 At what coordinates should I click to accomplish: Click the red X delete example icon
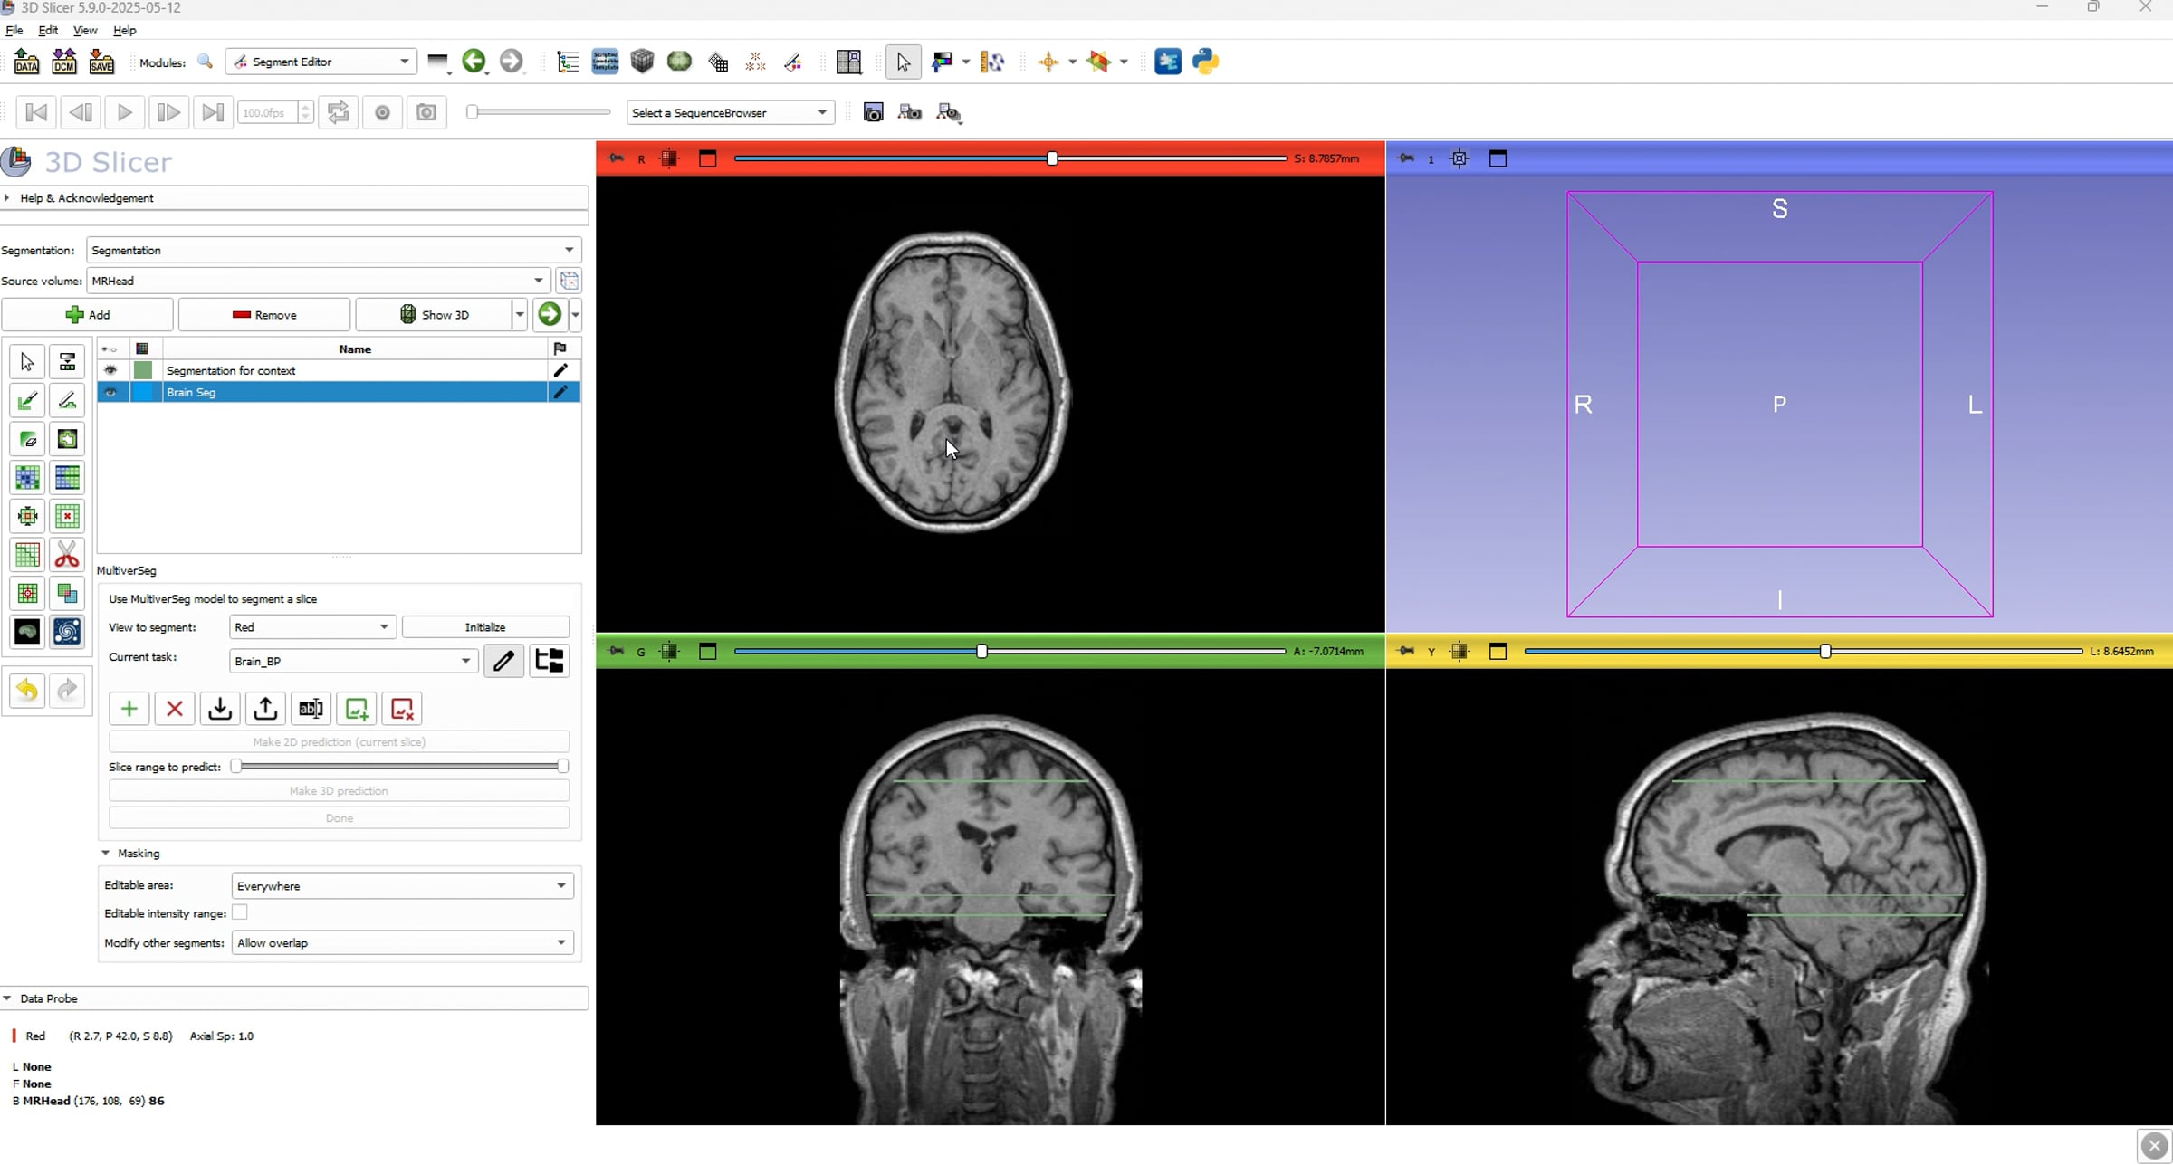click(x=175, y=709)
